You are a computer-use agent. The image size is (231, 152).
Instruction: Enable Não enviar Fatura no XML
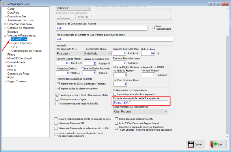coord(56,123)
